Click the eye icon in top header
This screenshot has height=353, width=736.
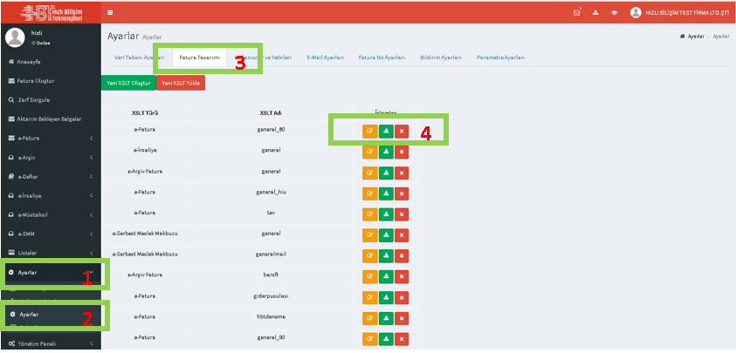[x=614, y=12]
